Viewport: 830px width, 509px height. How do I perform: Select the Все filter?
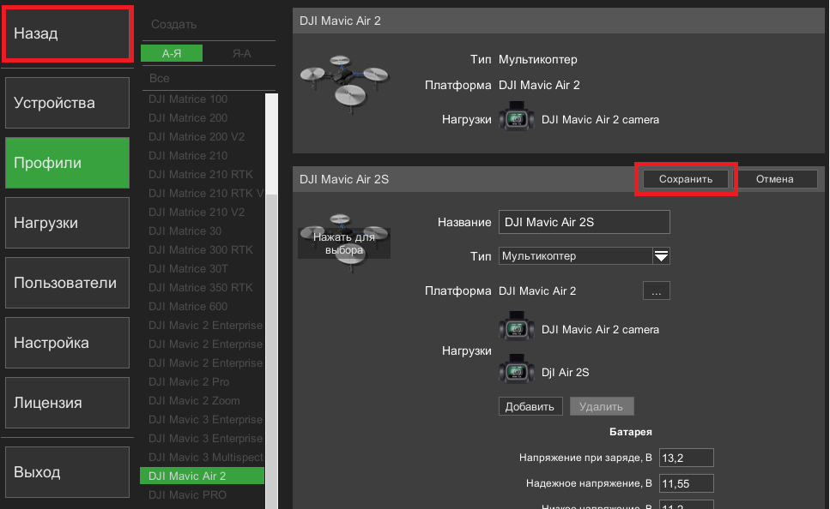click(x=160, y=78)
